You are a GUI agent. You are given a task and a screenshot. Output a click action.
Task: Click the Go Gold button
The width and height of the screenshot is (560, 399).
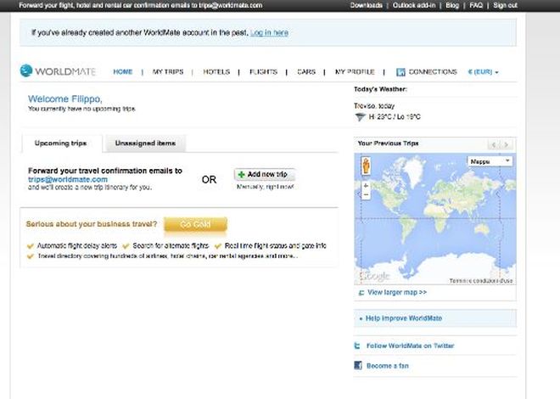(195, 224)
